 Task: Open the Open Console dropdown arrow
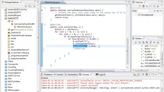[x=156, y=74]
